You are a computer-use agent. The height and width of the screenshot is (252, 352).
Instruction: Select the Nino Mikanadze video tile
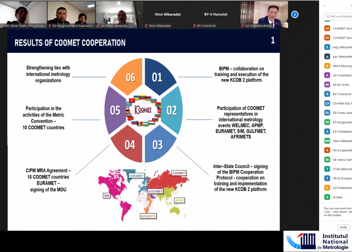(167, 14)
